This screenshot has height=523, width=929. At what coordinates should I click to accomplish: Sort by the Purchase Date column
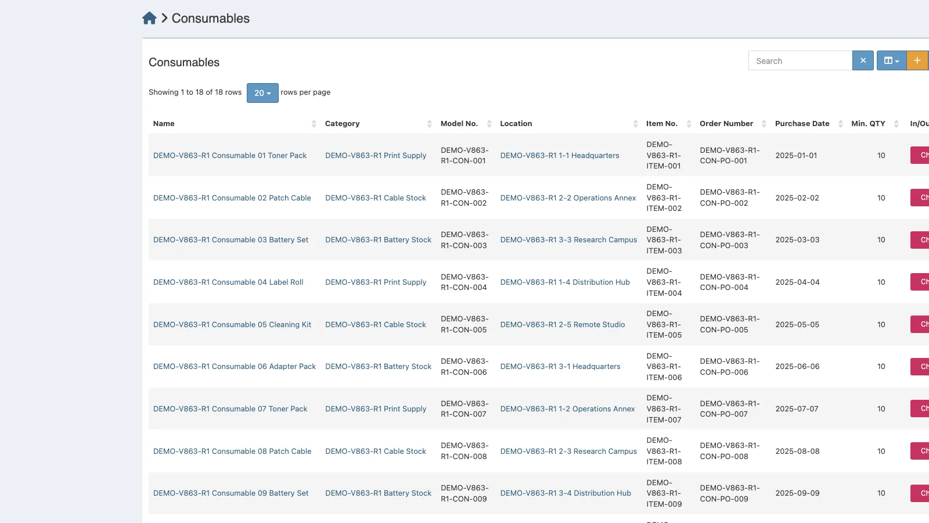coord(809,124)
